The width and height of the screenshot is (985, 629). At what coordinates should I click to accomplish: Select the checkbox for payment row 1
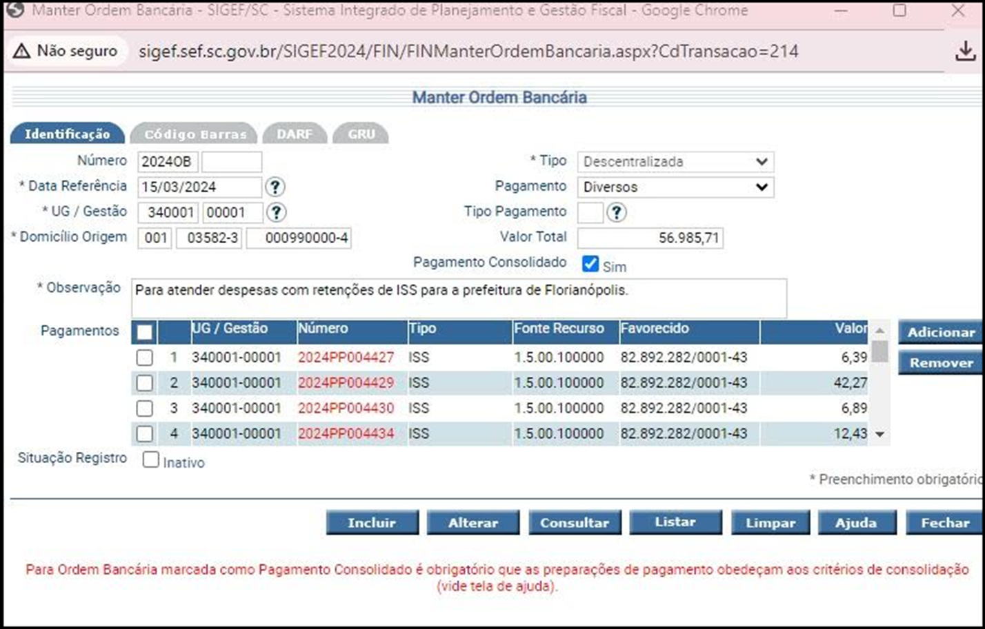(144, 358)
